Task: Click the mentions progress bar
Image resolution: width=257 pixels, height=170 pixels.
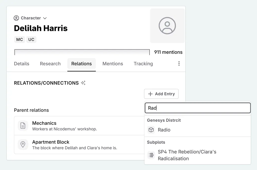Action: click(x=82, y=52)
